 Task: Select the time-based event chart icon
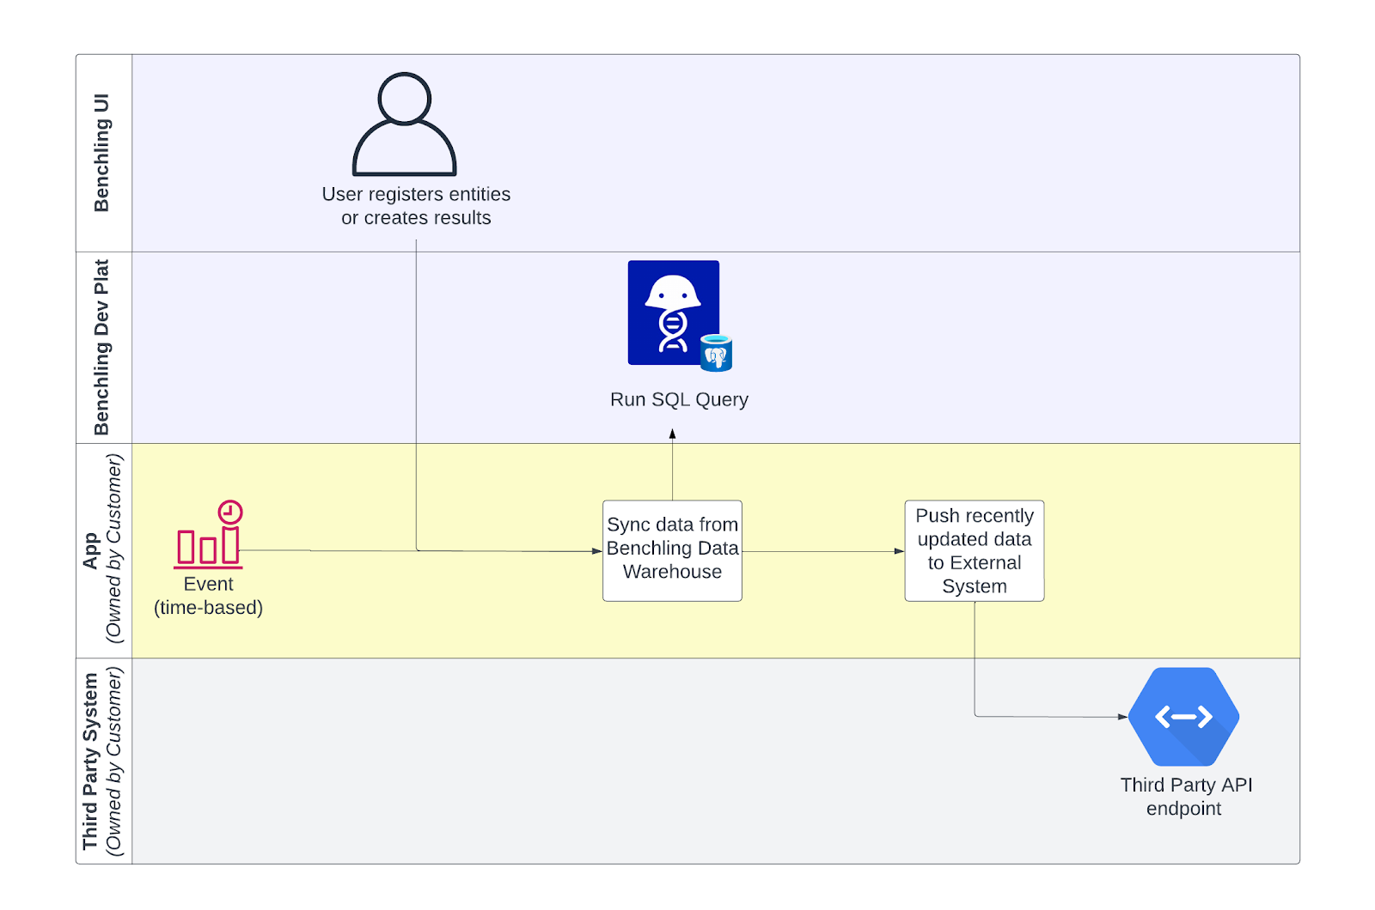208,535
